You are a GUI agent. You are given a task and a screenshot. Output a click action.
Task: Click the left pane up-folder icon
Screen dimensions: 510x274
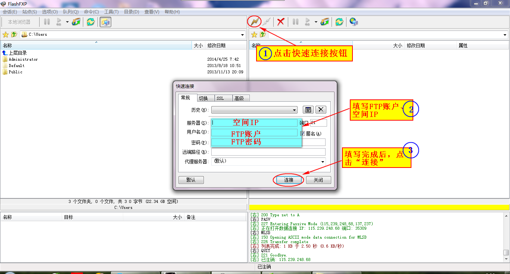click(x=14, y=35)
